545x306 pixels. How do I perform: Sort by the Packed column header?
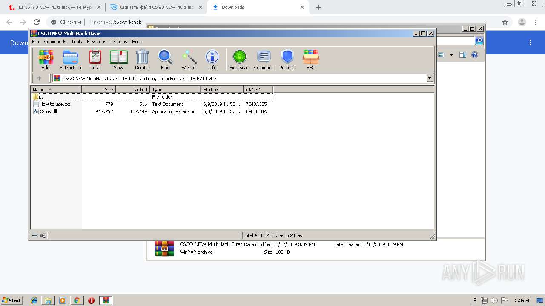132,89
